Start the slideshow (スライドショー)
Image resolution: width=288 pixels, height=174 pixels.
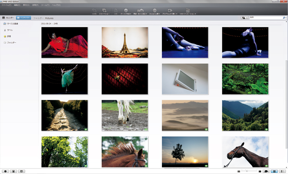point(104,11)
